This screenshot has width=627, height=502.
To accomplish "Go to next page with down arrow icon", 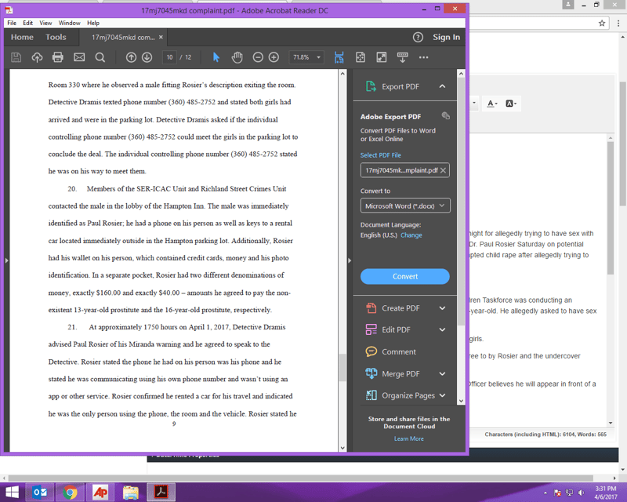I will (x=147, y=57).
